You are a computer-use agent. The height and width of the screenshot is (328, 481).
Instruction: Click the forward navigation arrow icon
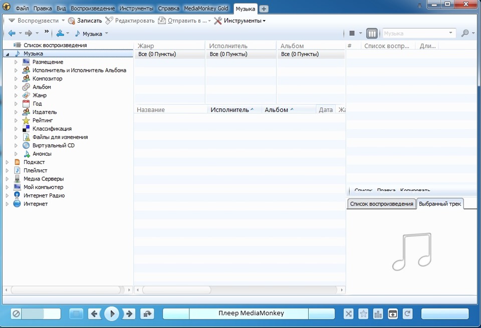pyautogui.click(x=29, y=33)
